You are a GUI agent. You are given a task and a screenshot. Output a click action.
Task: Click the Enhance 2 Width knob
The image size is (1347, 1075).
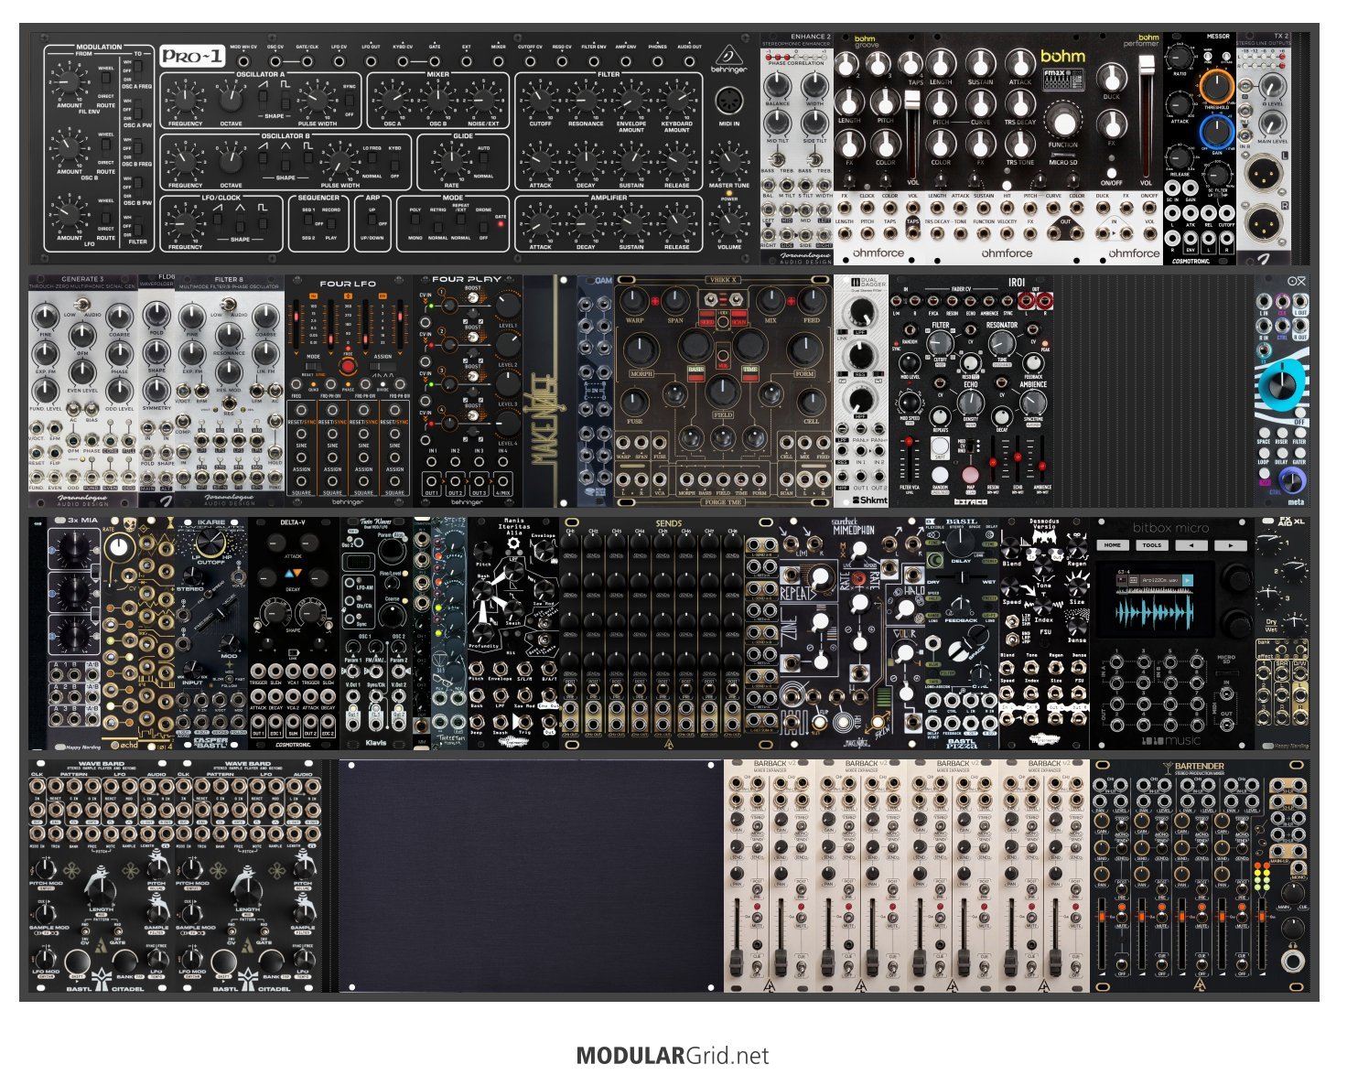pyautogui.click(x=814, y=84)
